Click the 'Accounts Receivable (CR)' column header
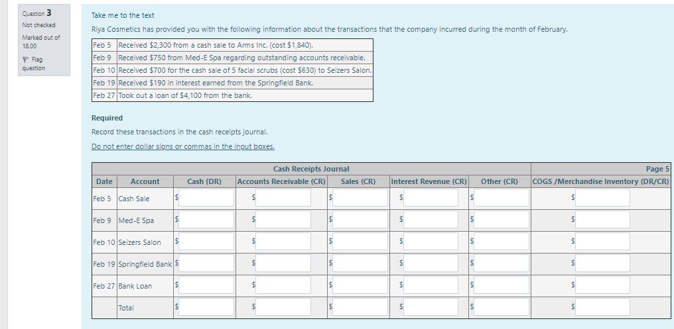This screenshot has height=329, width=674. pyautogui.click(x=281, y=181)
